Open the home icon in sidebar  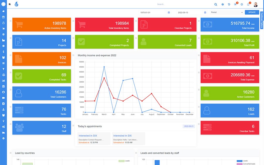point(3,11)
